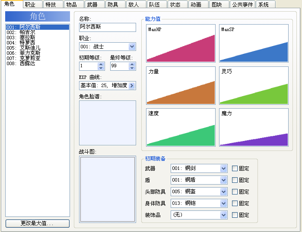302x232 pixels.
Task: Click the 名称 name input field
Action: point(108,27)
